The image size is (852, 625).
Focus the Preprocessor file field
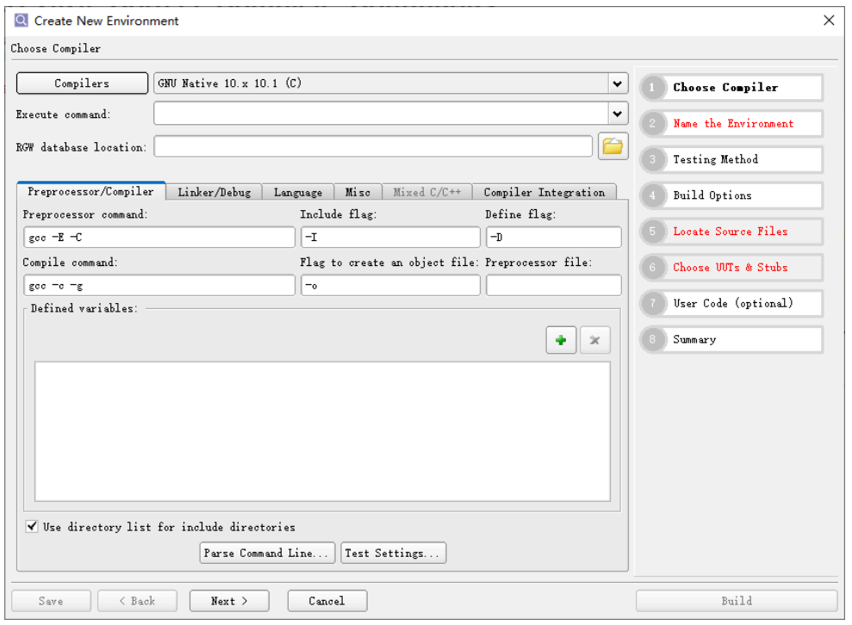point(554,285)
